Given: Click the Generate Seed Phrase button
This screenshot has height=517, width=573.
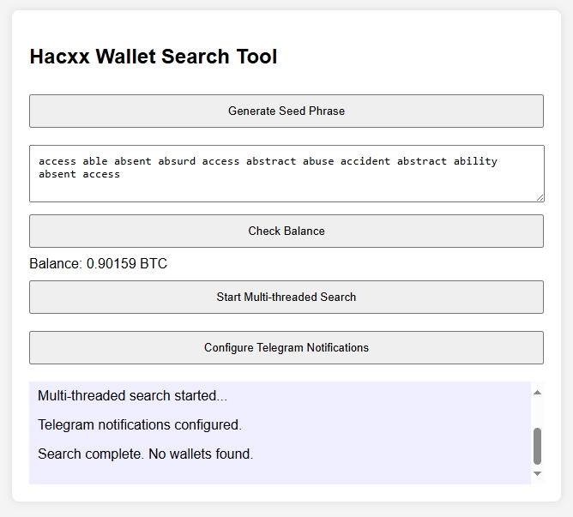Looking at the screenshot, I should [x=286, y=111].
